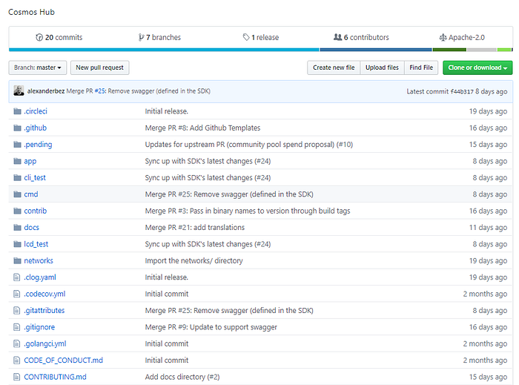Open the cmd folder
Screen dimensions: 519x385
pyautogui.click(x=31, y=194)
